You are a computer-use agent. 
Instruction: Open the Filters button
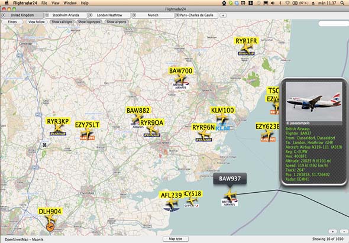(12, 22)
